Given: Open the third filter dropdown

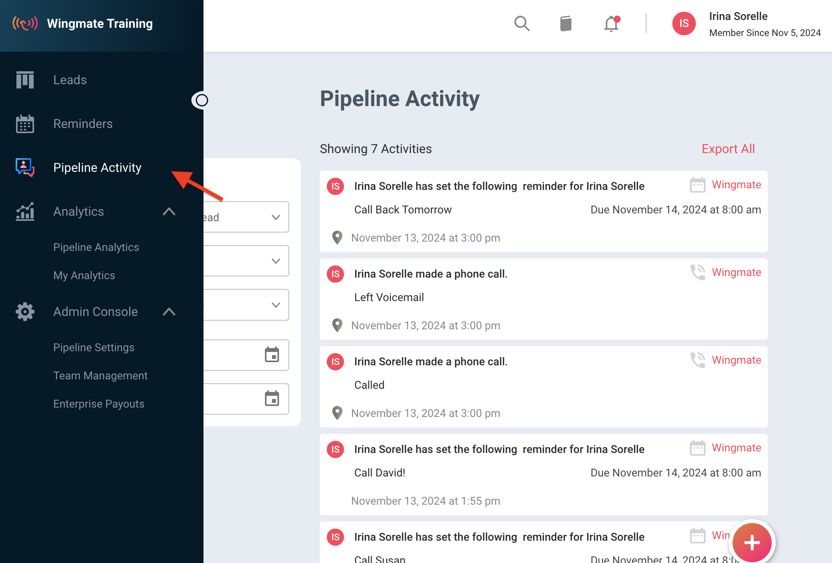Looking at the screenshot, I should [x=246, y=305].
